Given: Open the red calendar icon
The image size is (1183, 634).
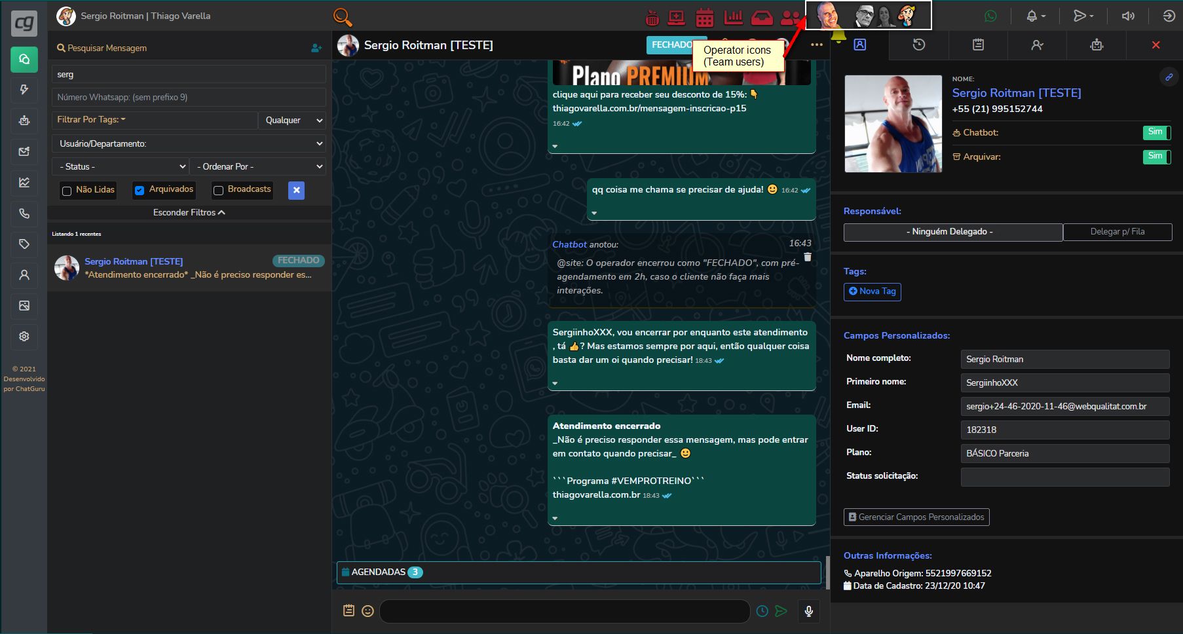Looking at the screenshot, I should (x=705, y=18).
